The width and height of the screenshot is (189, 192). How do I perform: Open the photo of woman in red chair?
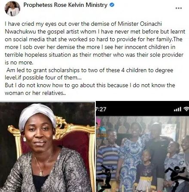click(x=47, y=147)
